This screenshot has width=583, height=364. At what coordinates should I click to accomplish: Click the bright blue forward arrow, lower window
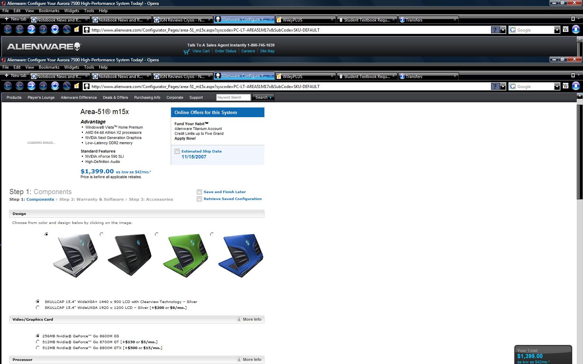click(x=31, y=86)
